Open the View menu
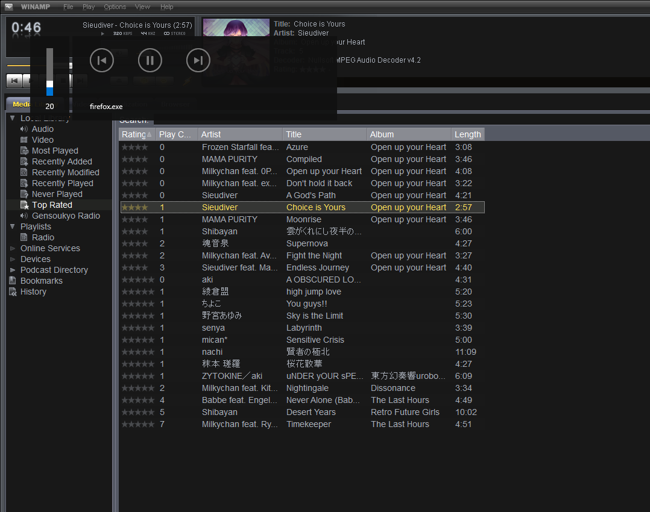 [142, 7]
